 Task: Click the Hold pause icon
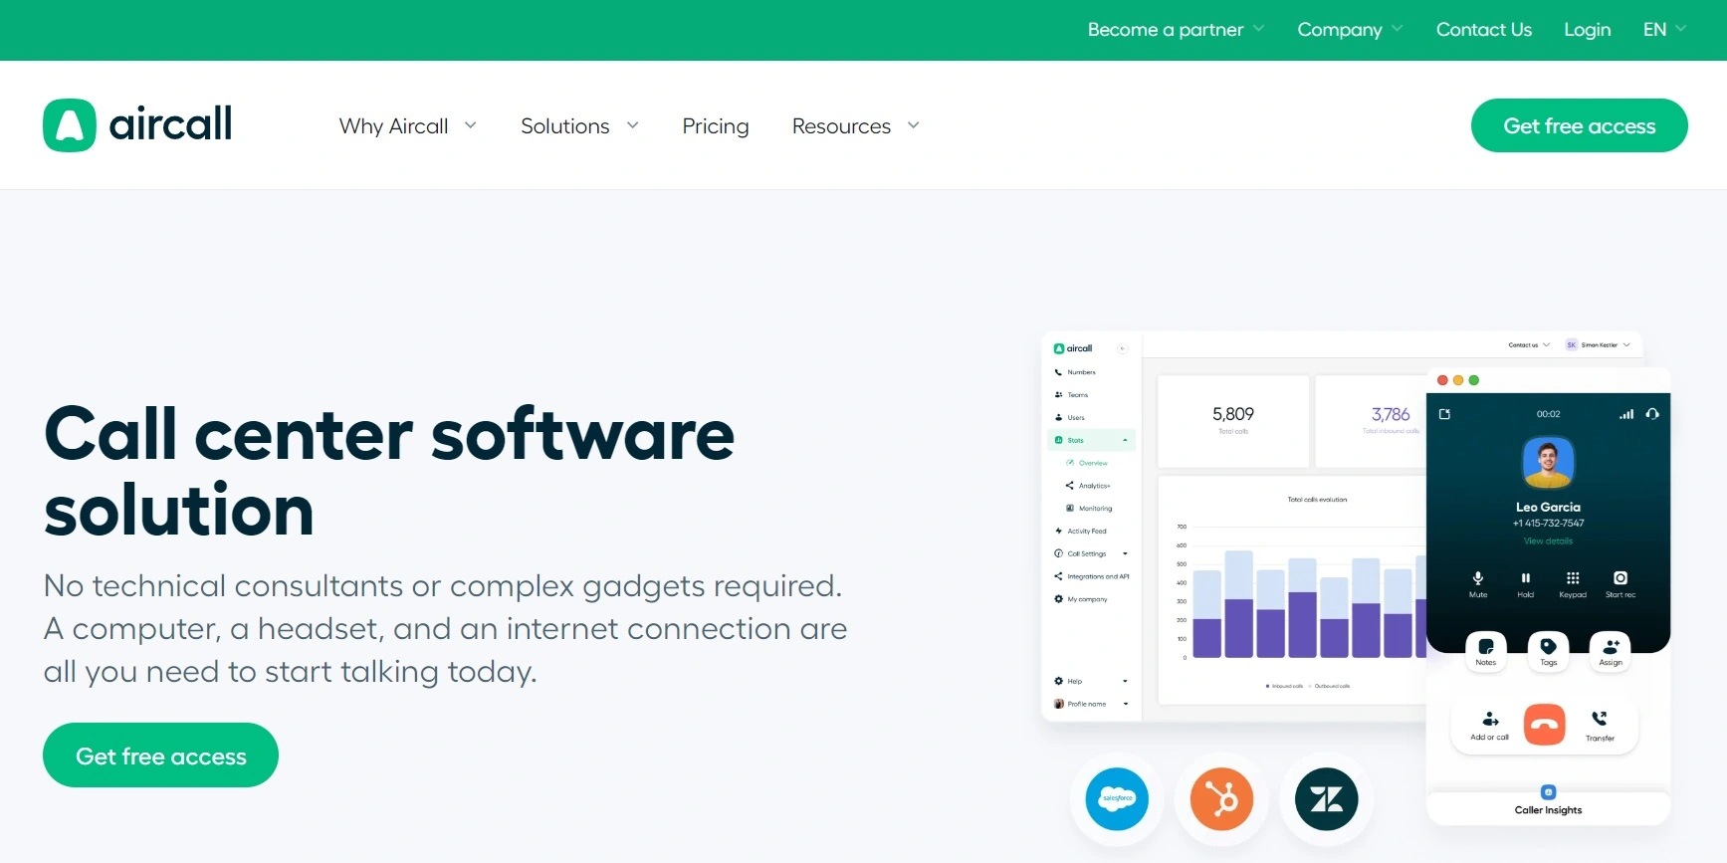(x=1525, y=579)
